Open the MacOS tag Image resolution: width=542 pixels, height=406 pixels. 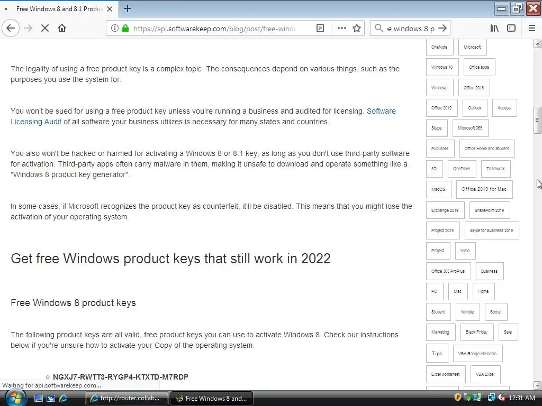438,189
